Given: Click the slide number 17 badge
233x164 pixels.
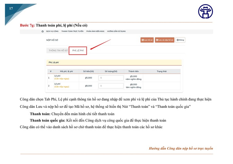Looking at the screenshot, I should 11,8.
